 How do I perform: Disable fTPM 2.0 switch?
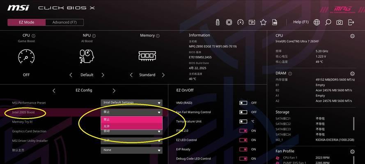tap(243, 131)
